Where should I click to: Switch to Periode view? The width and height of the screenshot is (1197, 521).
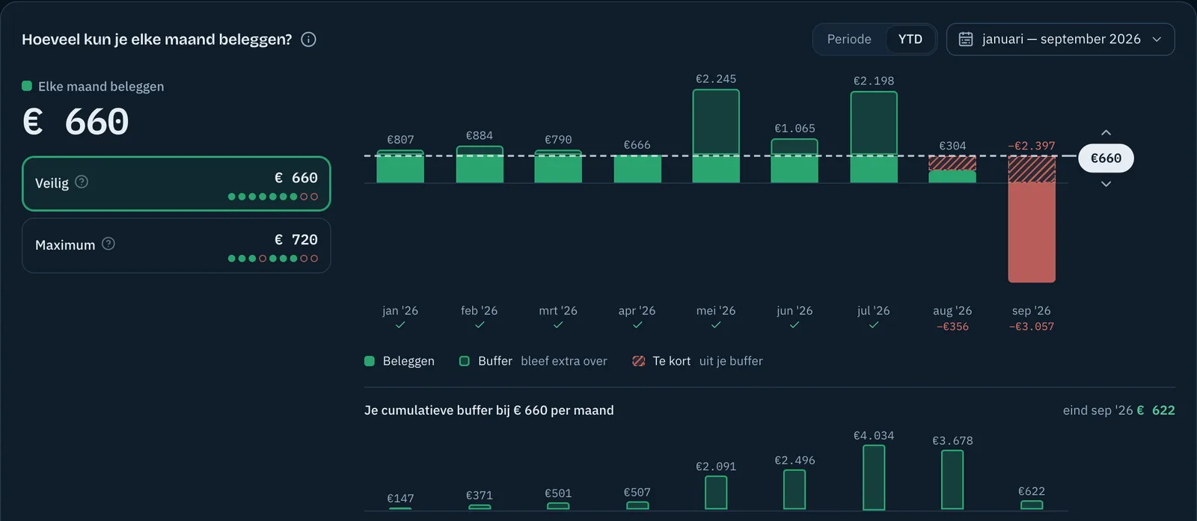point(849,39)
